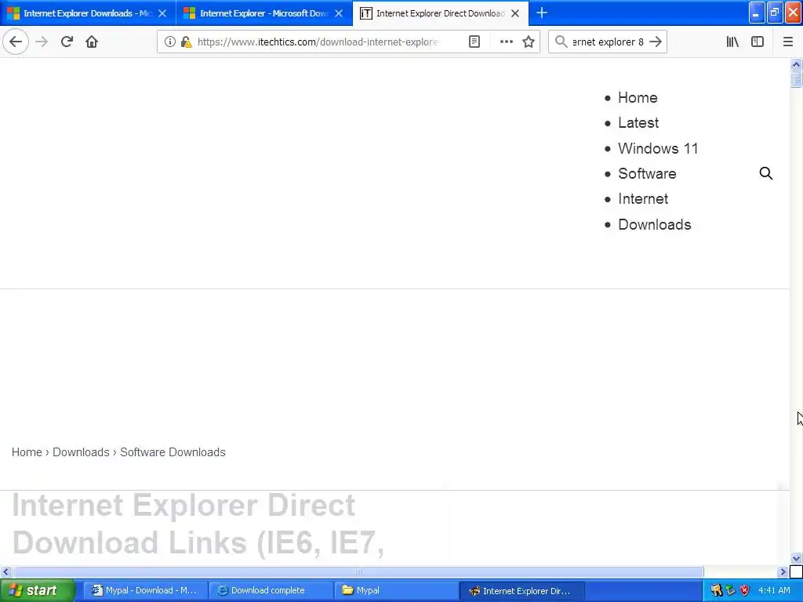Click the horizontal scrollbar thumb
Screen dimensions: 803x602
(x=358, y=571)
